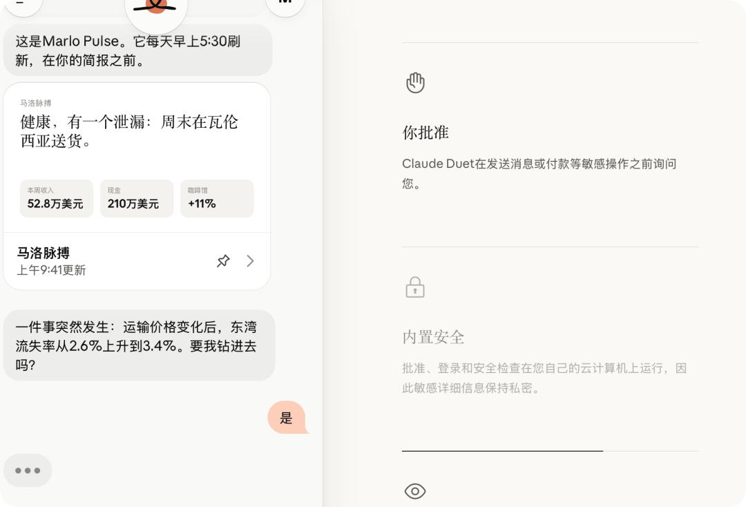Click the progress bar beneath the 内置安全 section
Viewport: 746px width, 507px height.
click(x=551, y=450)
